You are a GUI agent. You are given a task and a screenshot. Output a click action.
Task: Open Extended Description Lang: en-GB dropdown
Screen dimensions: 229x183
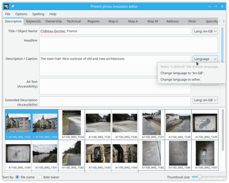205,100
